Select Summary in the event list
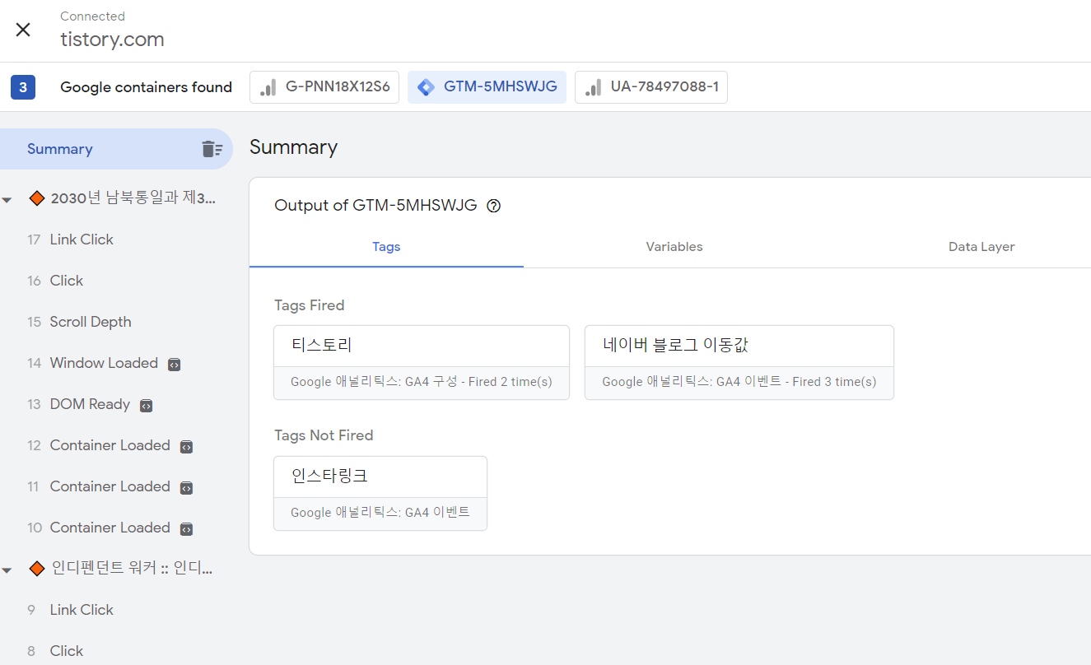1091x665 pixels. click(116, 149)
